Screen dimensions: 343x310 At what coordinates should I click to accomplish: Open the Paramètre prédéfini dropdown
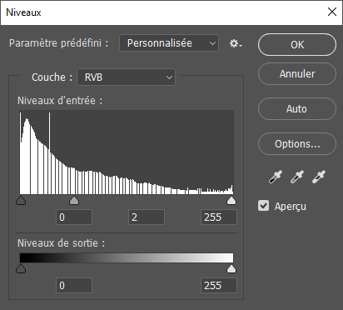(169, 43)
